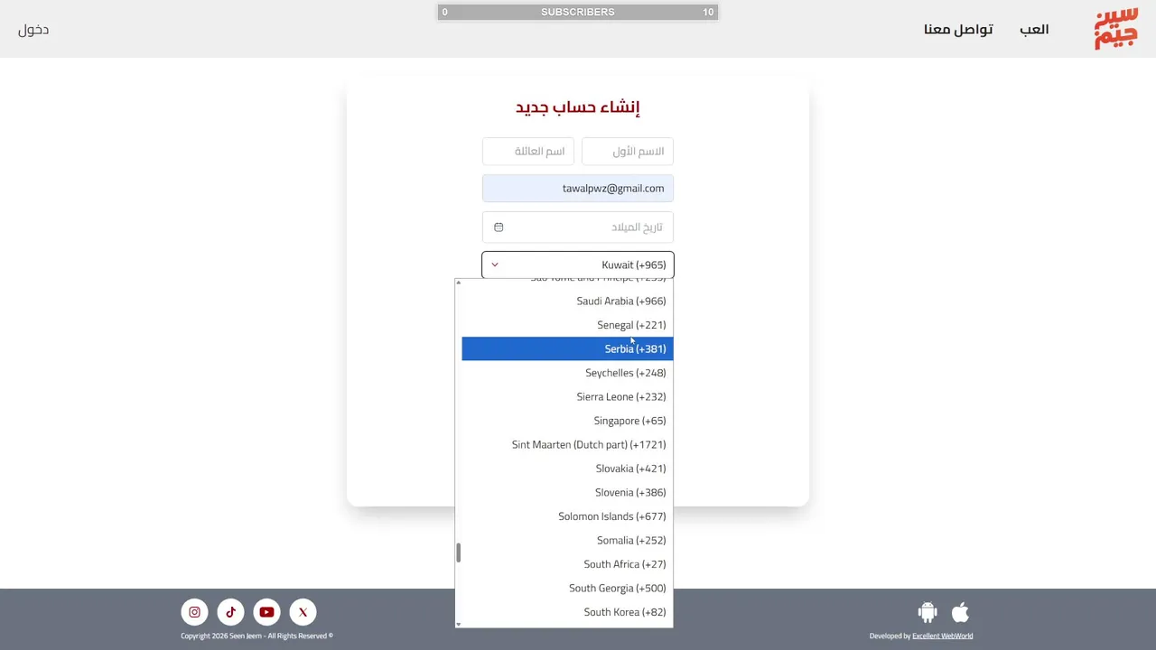Click the dropdown list scroll down arrow
Image resolution: width=1156 pixels, height=650 pixels.
[459, 624]
